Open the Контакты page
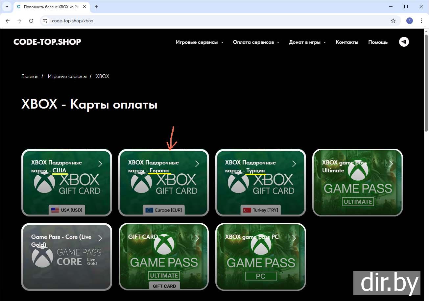Image resolution: width=429 pixels, height=301 pixels. 347,42
